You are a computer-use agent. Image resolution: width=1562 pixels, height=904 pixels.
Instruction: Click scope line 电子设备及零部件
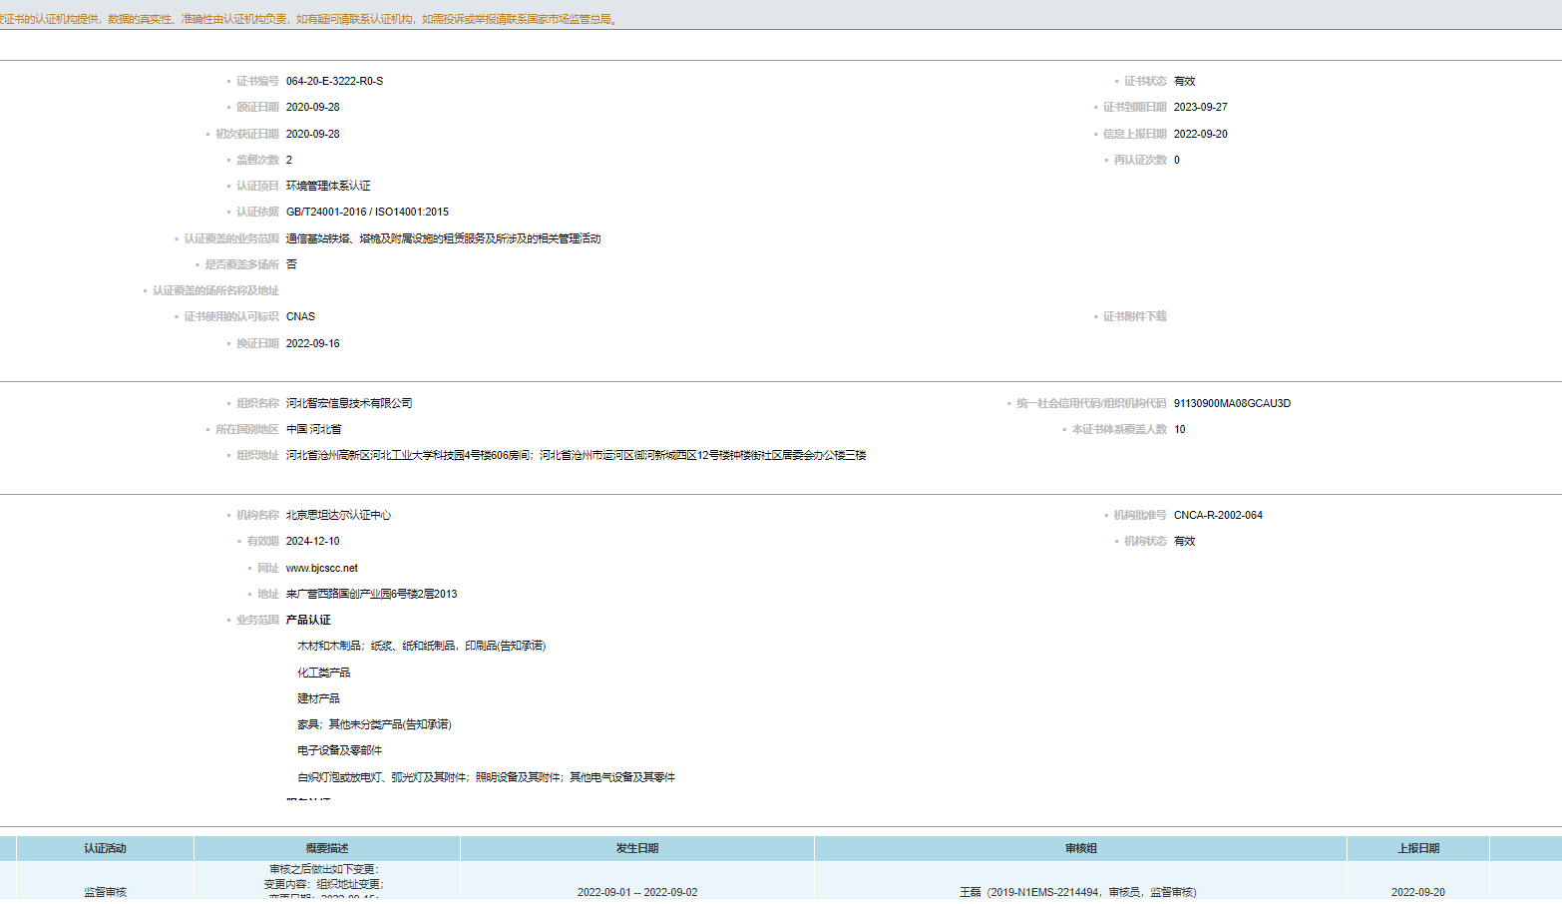pos(339,750)
